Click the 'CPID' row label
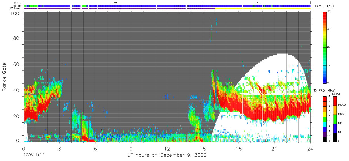349x161 pixels. [18, 3]
